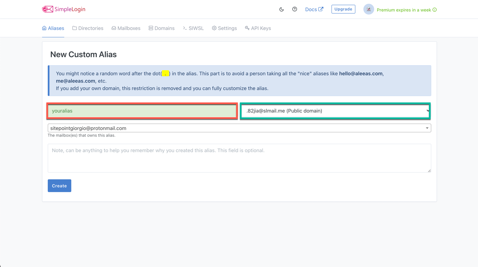Open the sitepointgiorgio@protonmail.com mailbox dropdown

pyautogui.click(x=240, y=128)
